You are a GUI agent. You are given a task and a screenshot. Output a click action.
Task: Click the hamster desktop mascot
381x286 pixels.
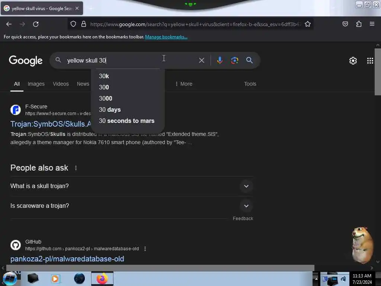pos(362,245)
